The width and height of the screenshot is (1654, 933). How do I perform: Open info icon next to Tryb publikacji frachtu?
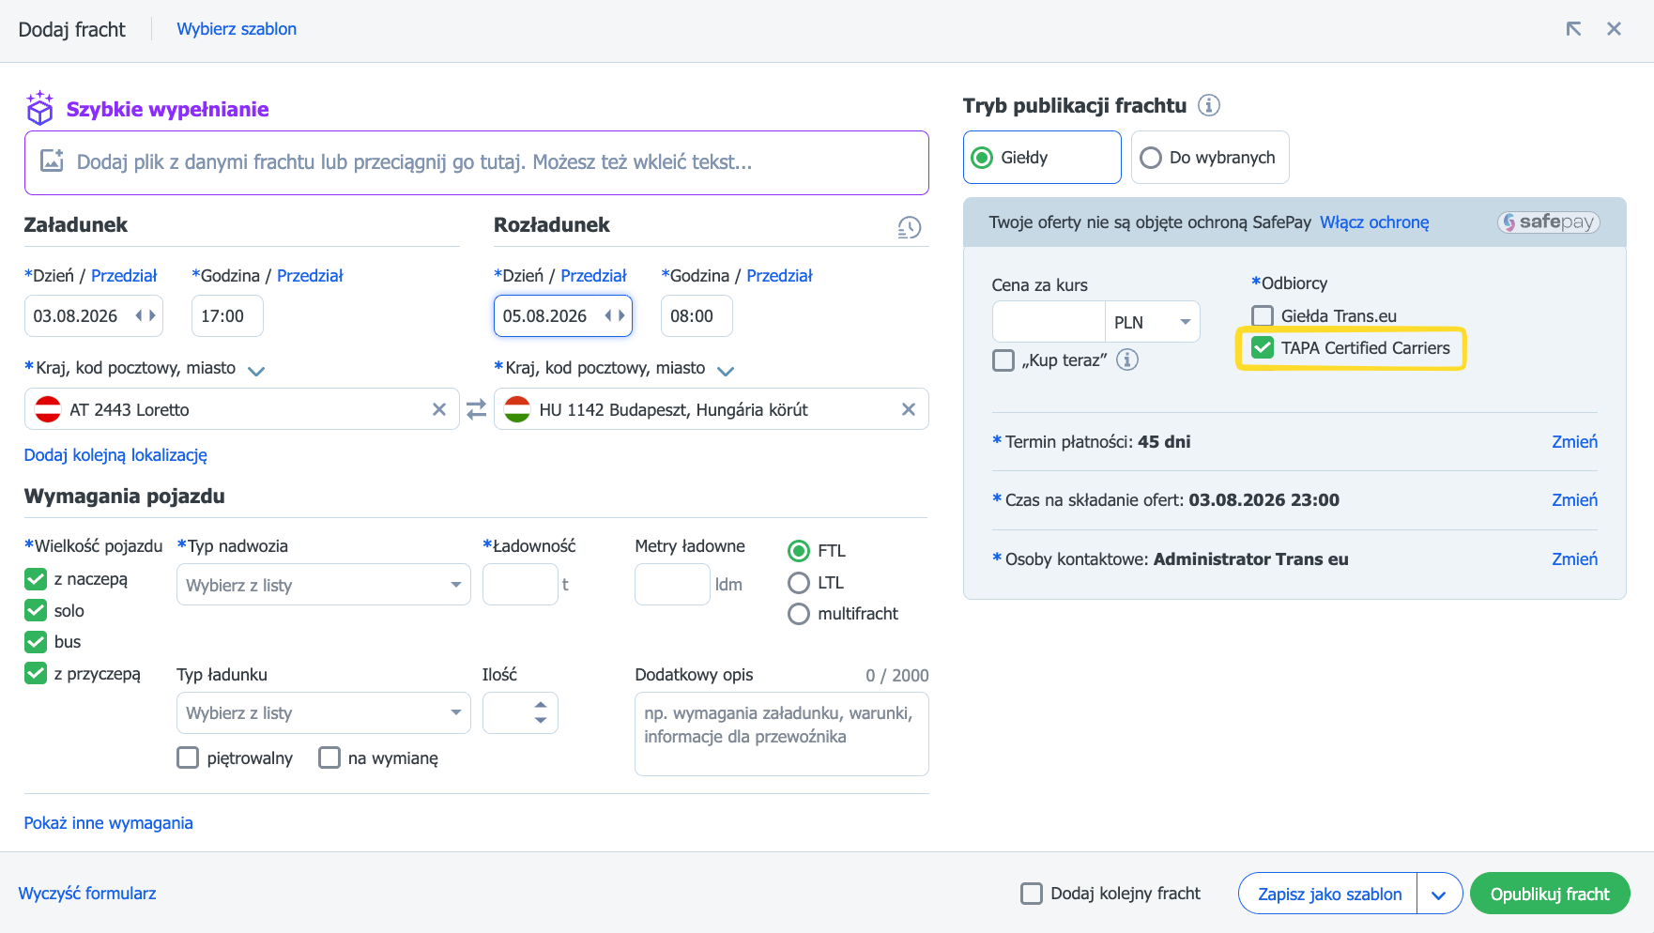coord(1209,105)
